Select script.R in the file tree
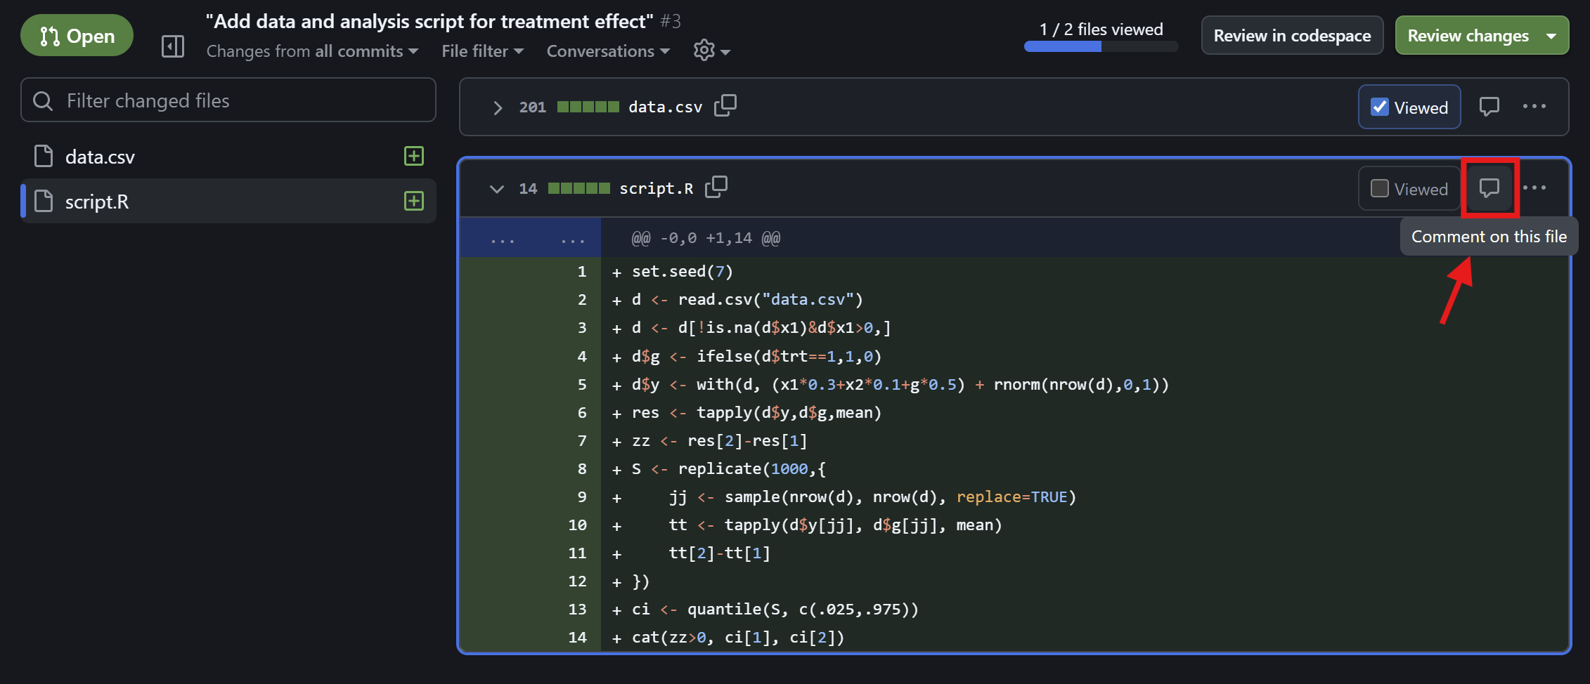Viewport: 1590px width, 684px height. point(97,202)
